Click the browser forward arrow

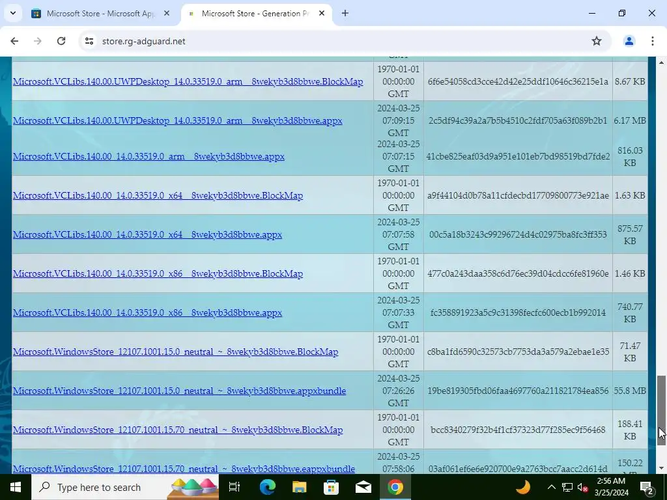coord(37,41)
